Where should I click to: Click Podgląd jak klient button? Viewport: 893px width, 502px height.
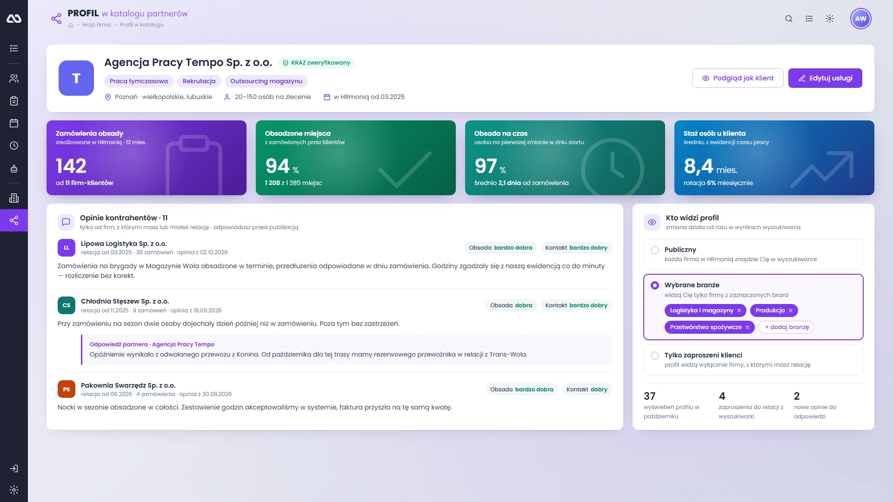(x=738, y=78)
